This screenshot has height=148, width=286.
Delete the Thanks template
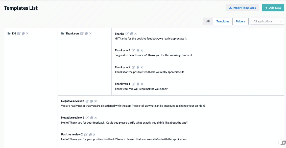(x=135, y=34)
